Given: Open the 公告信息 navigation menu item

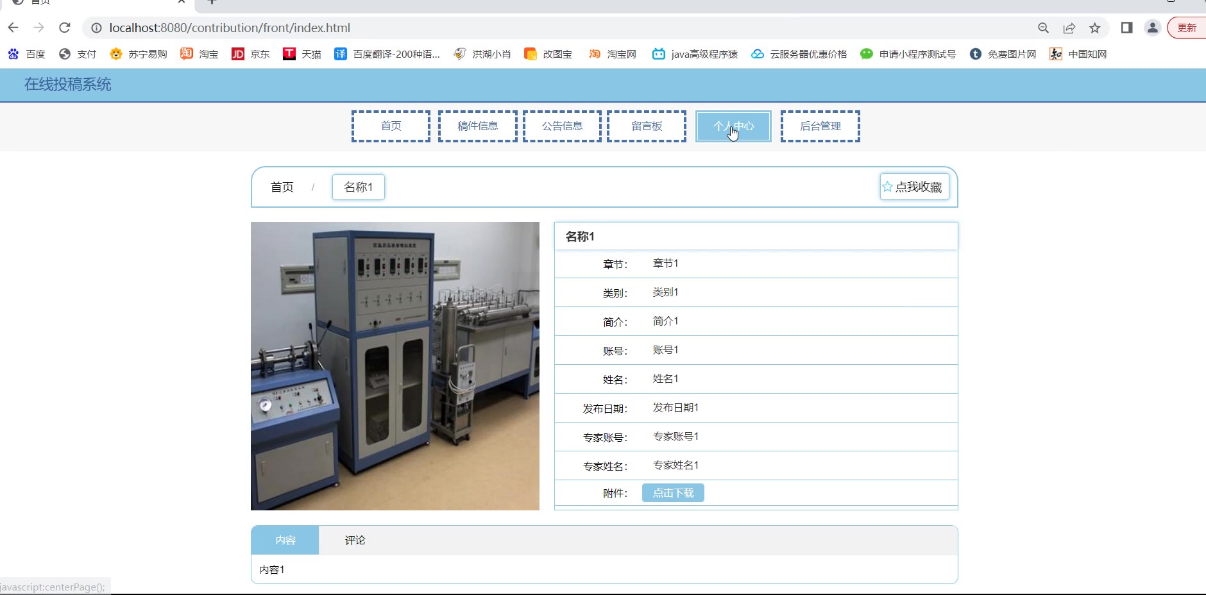Looking at the screenshot, I should pos(562,126).
